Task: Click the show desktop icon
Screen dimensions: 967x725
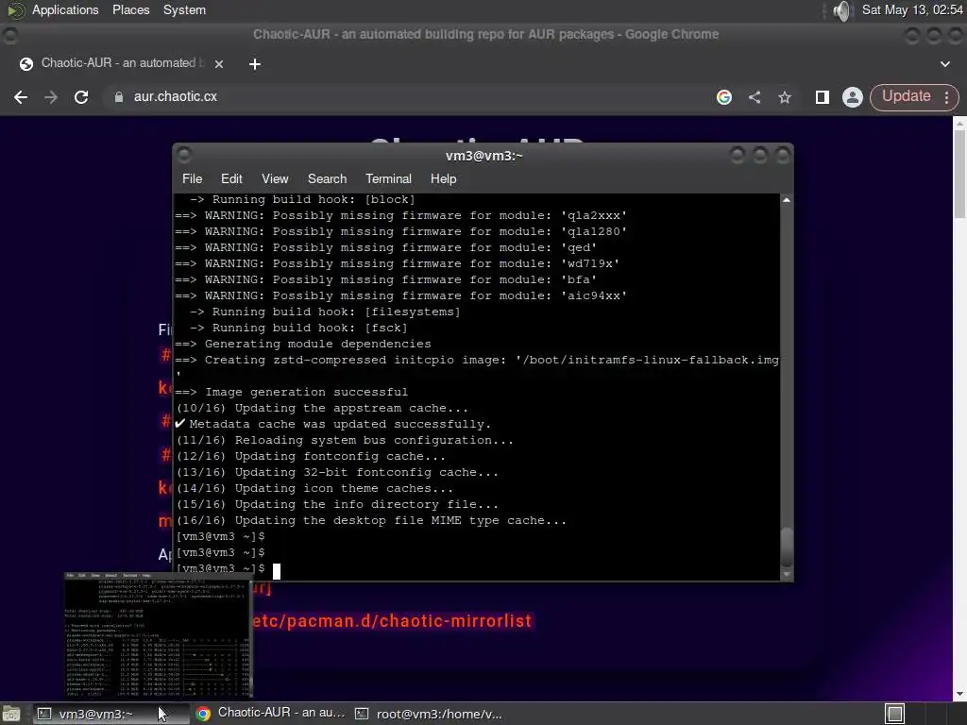Action: click(x=11, y=714)
